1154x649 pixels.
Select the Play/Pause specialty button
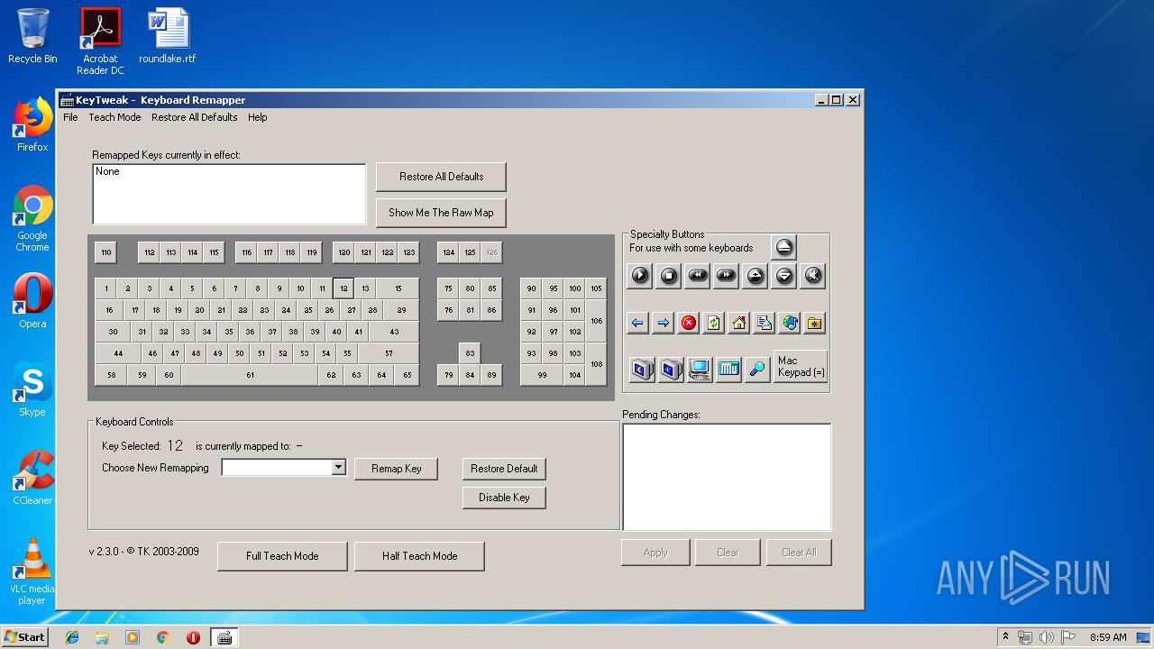640,276
